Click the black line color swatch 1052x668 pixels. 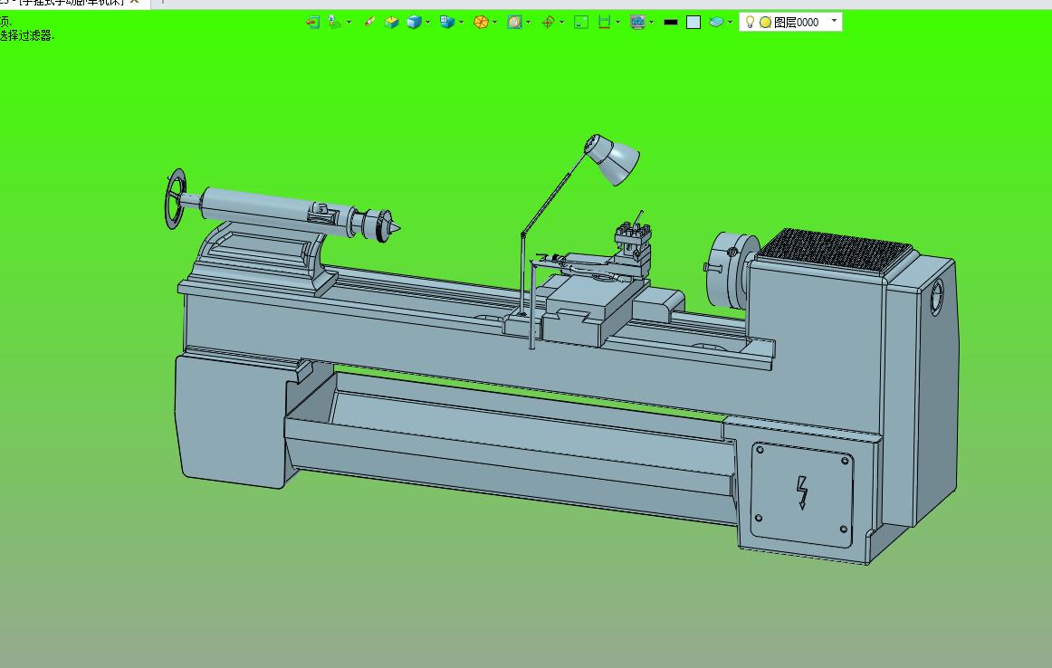point(670,22)
